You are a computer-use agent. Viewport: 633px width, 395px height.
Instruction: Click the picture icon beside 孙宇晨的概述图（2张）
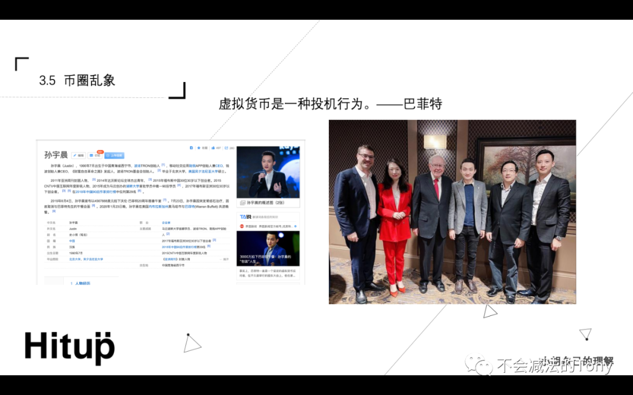point(241,202)
